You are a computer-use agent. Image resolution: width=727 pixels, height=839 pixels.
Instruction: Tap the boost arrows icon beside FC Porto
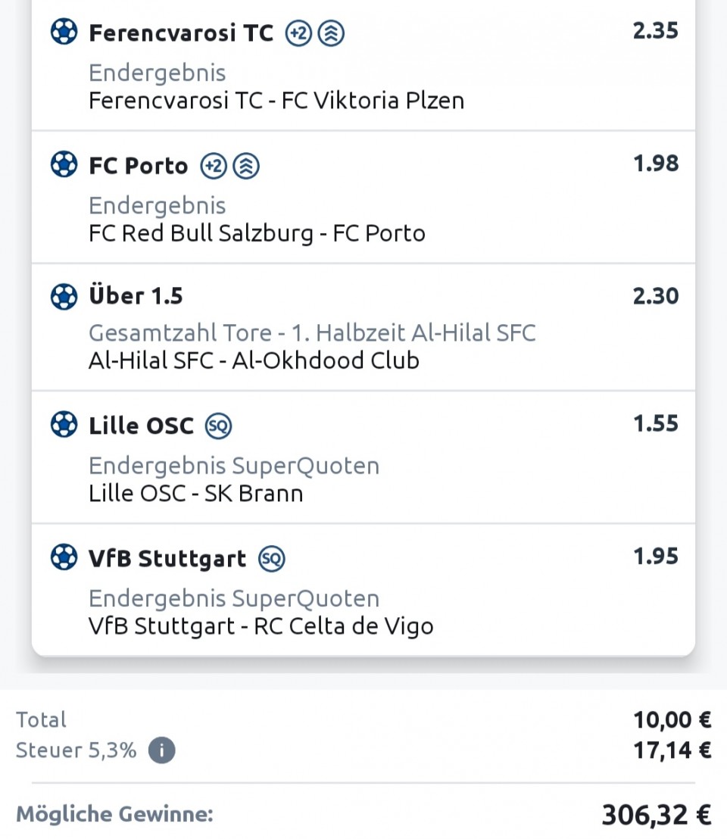pyautogui.click(x=245, y=166)
